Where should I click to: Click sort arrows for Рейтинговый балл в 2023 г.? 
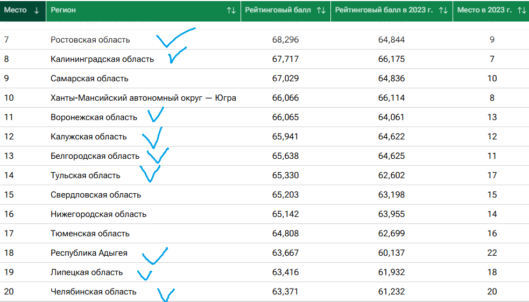(x=443, y=10)
